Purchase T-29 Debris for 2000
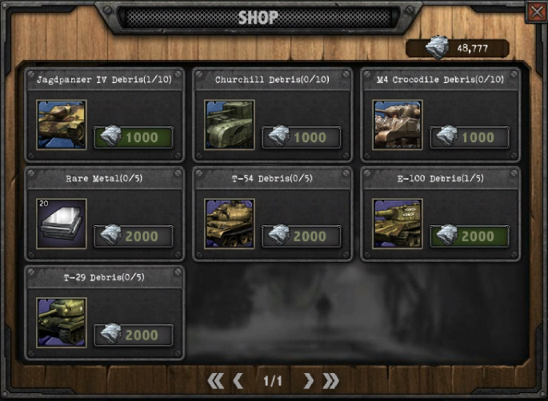 coord(134,335)
